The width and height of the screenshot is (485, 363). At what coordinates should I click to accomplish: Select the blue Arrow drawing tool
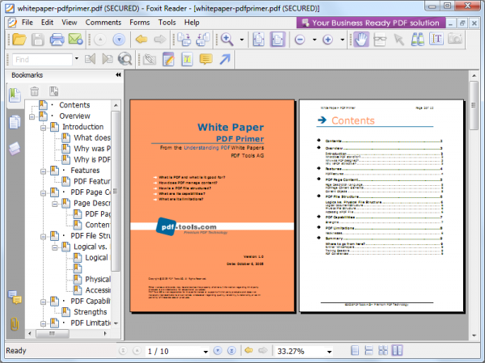pyautogui.click(x=226, y=59)
